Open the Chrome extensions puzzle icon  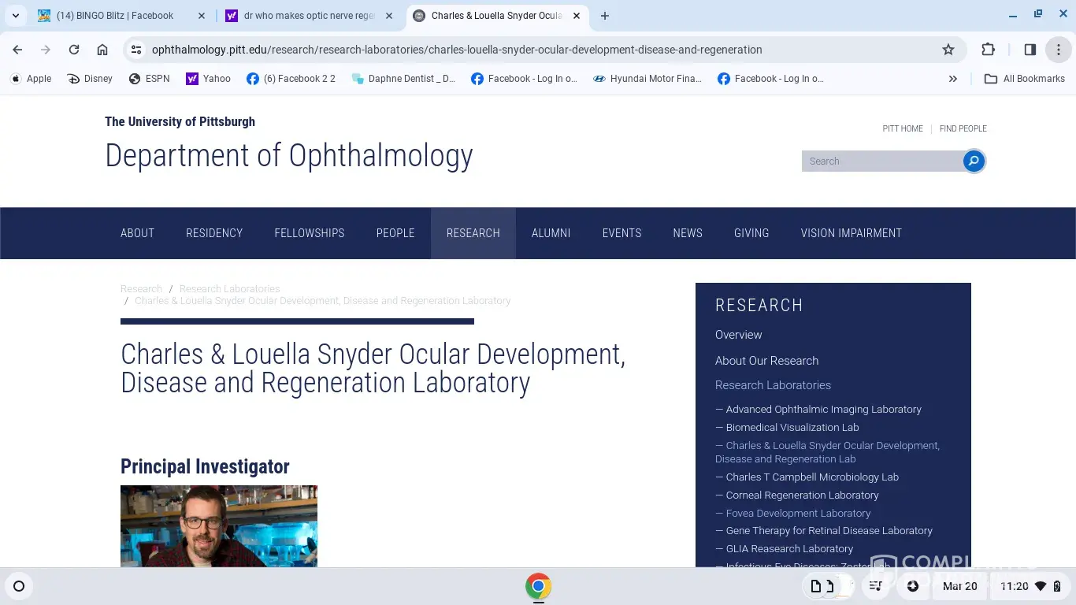point(988,50)
